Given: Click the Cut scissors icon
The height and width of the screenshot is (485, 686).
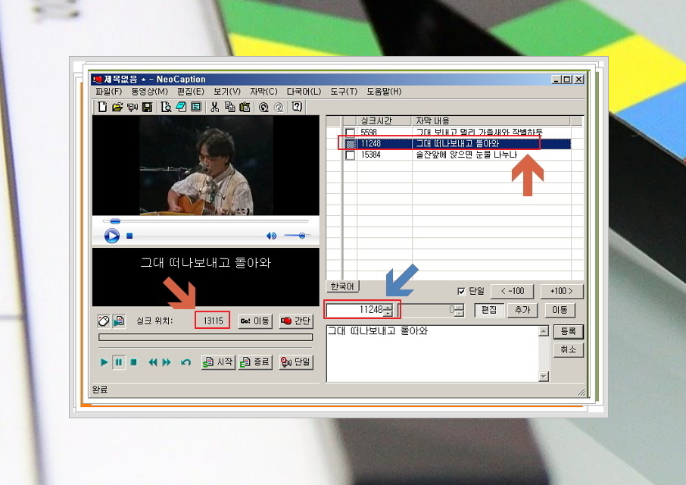Looking at the screenshot, I should (x=215, y=107).
